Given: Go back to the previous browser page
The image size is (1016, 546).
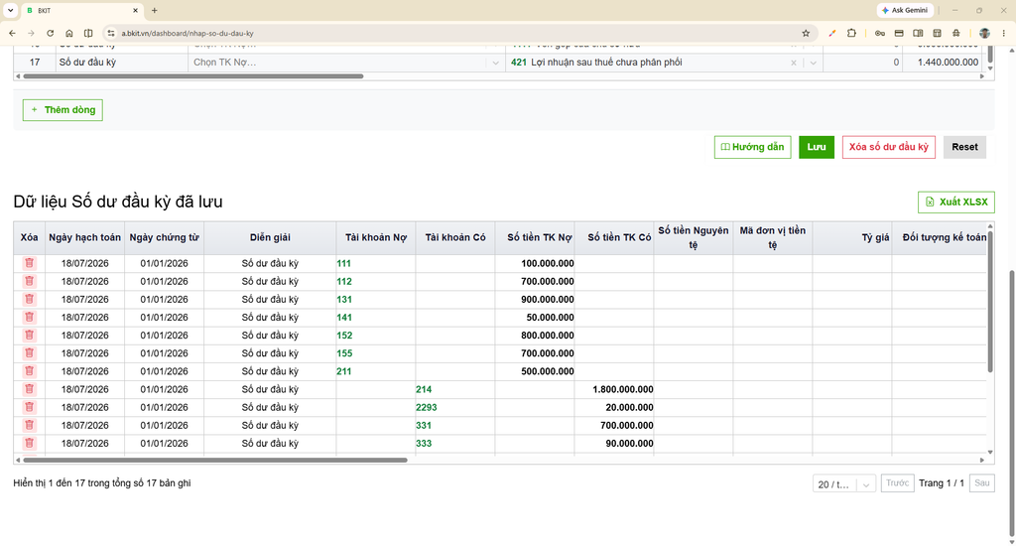Looking at the screenshot, I should (x=12, y=33).
